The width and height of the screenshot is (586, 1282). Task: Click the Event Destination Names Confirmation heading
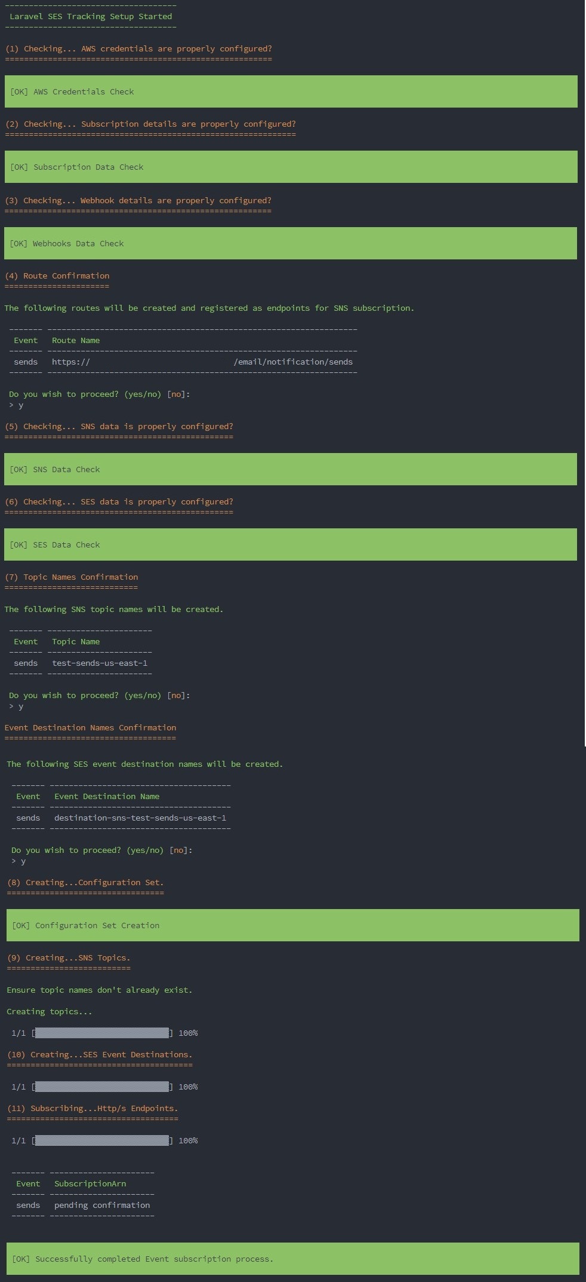(90, 727)
